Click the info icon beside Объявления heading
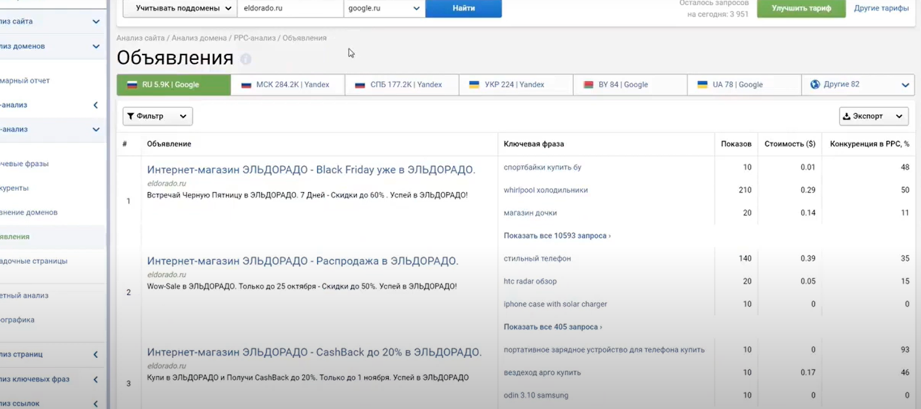Image resolution: width=921 pixels, height=409 pixels. coord(246,59)
